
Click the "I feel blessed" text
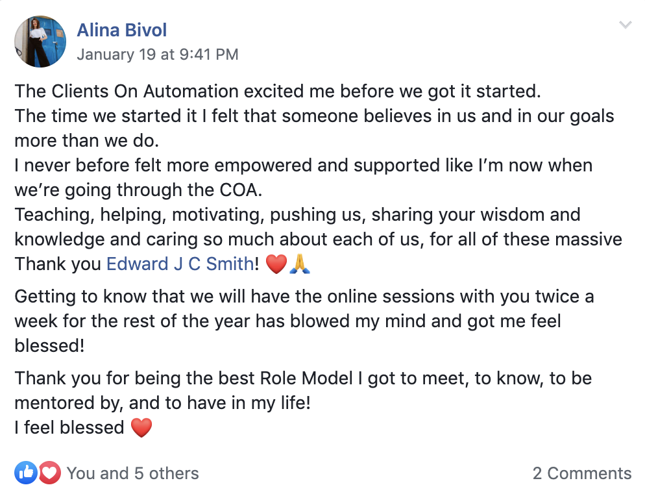pyautogui.click(x=69, y=427)
